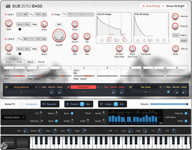Open the filter type dropdown arrow

point(92,15)
